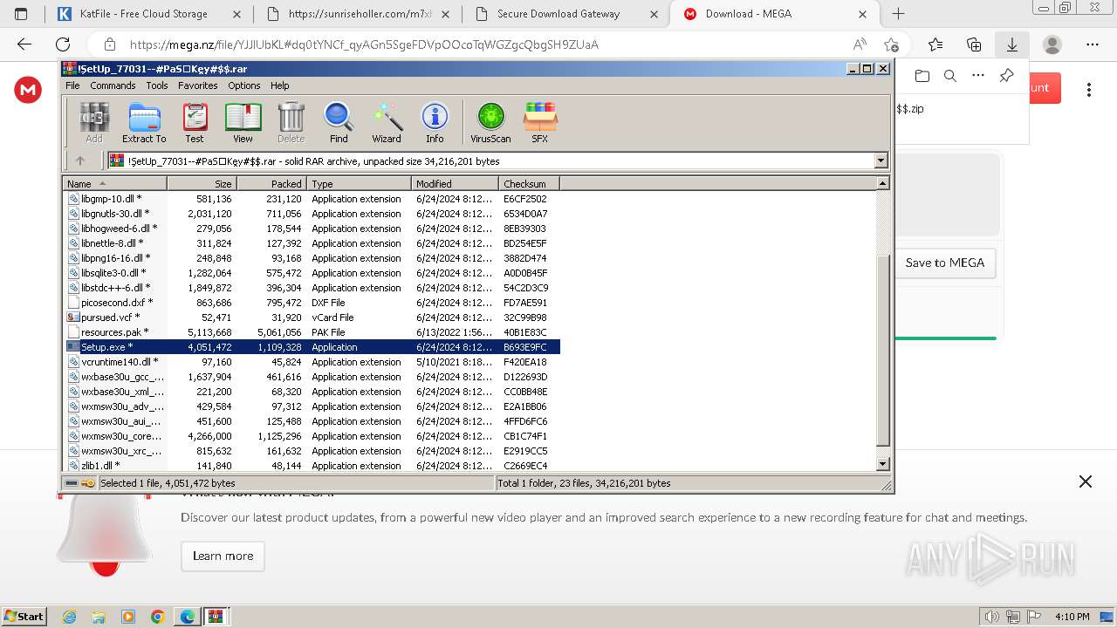1117x628 pixels.
Task: Refresh the Edge page
Action: pyautogui.click(x=63, y=44)
